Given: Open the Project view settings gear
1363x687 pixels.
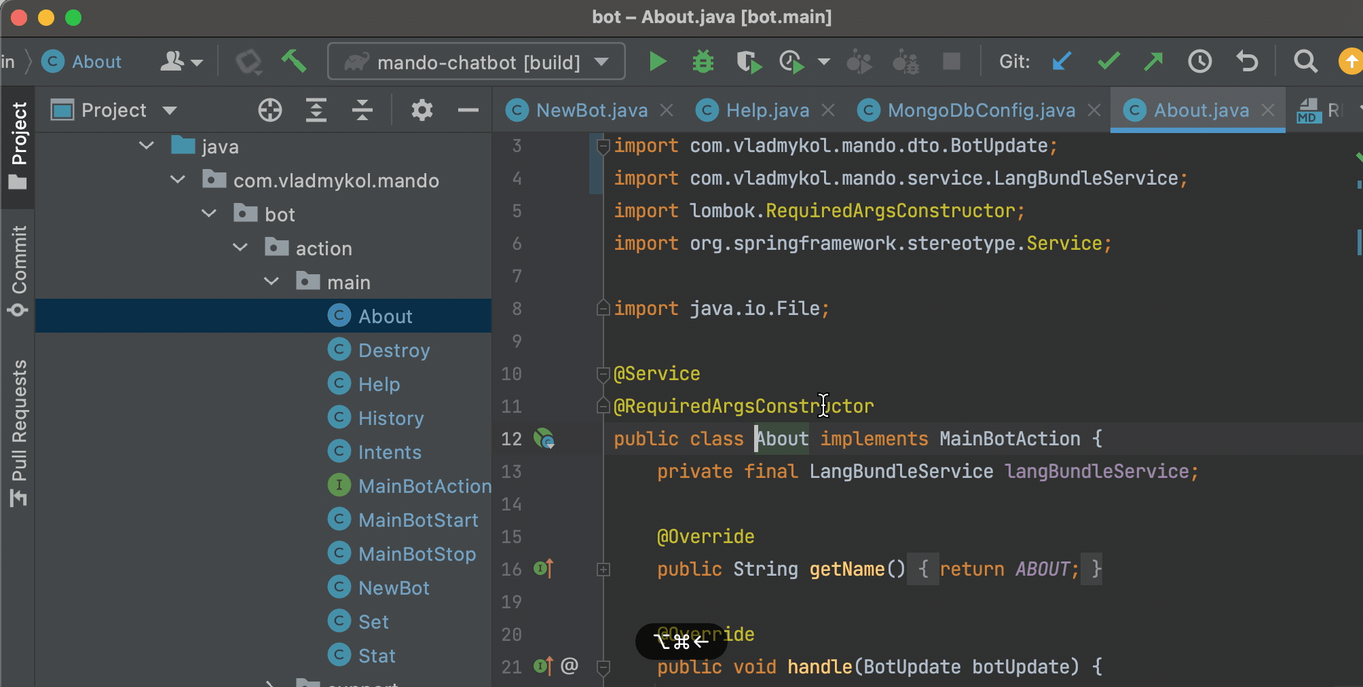Looking at the screenshot, I should coord(422,109).
